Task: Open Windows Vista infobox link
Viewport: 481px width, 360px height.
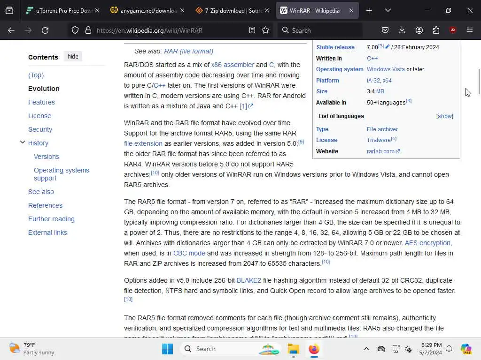Action: 386,69
